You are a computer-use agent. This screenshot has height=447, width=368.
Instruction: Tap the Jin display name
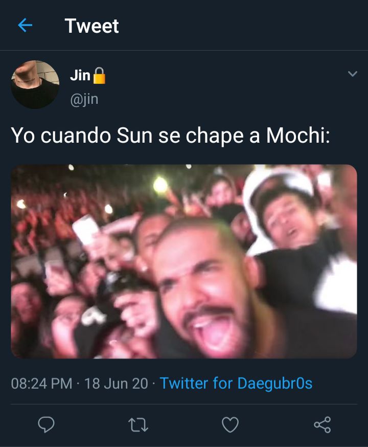coord(80,76)
